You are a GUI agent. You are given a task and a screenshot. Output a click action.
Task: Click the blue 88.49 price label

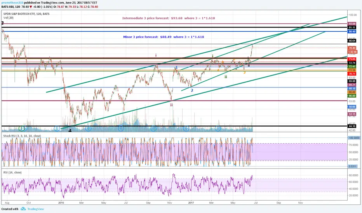point(352,31)
